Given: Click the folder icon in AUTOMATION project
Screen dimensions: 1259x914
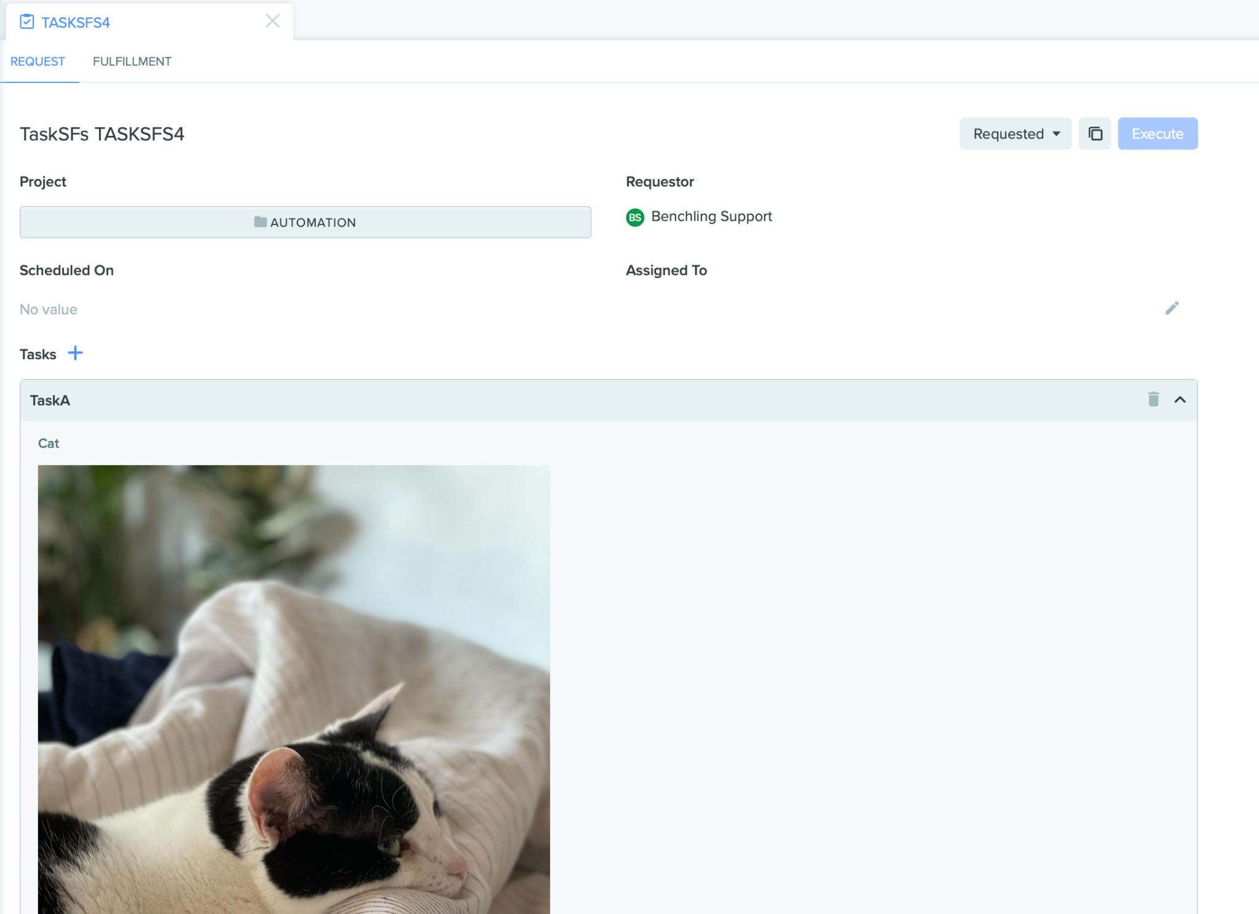Looking at the screenshot, I should click(261, 222).
